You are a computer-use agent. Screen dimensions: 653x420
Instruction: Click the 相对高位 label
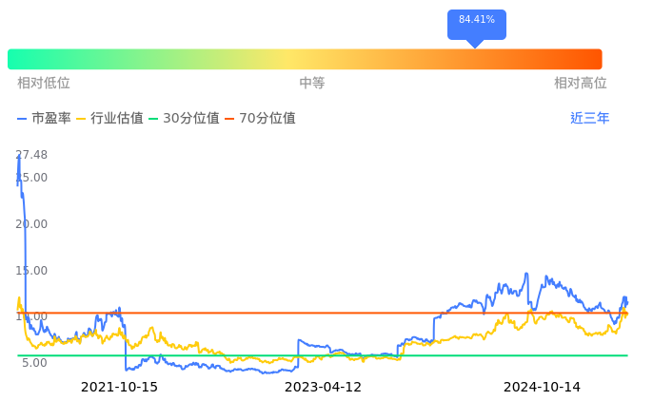(581, 84)
